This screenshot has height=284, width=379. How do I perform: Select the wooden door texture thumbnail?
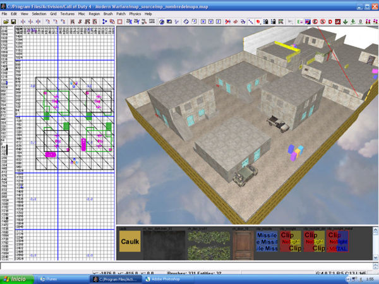(243, 245)
